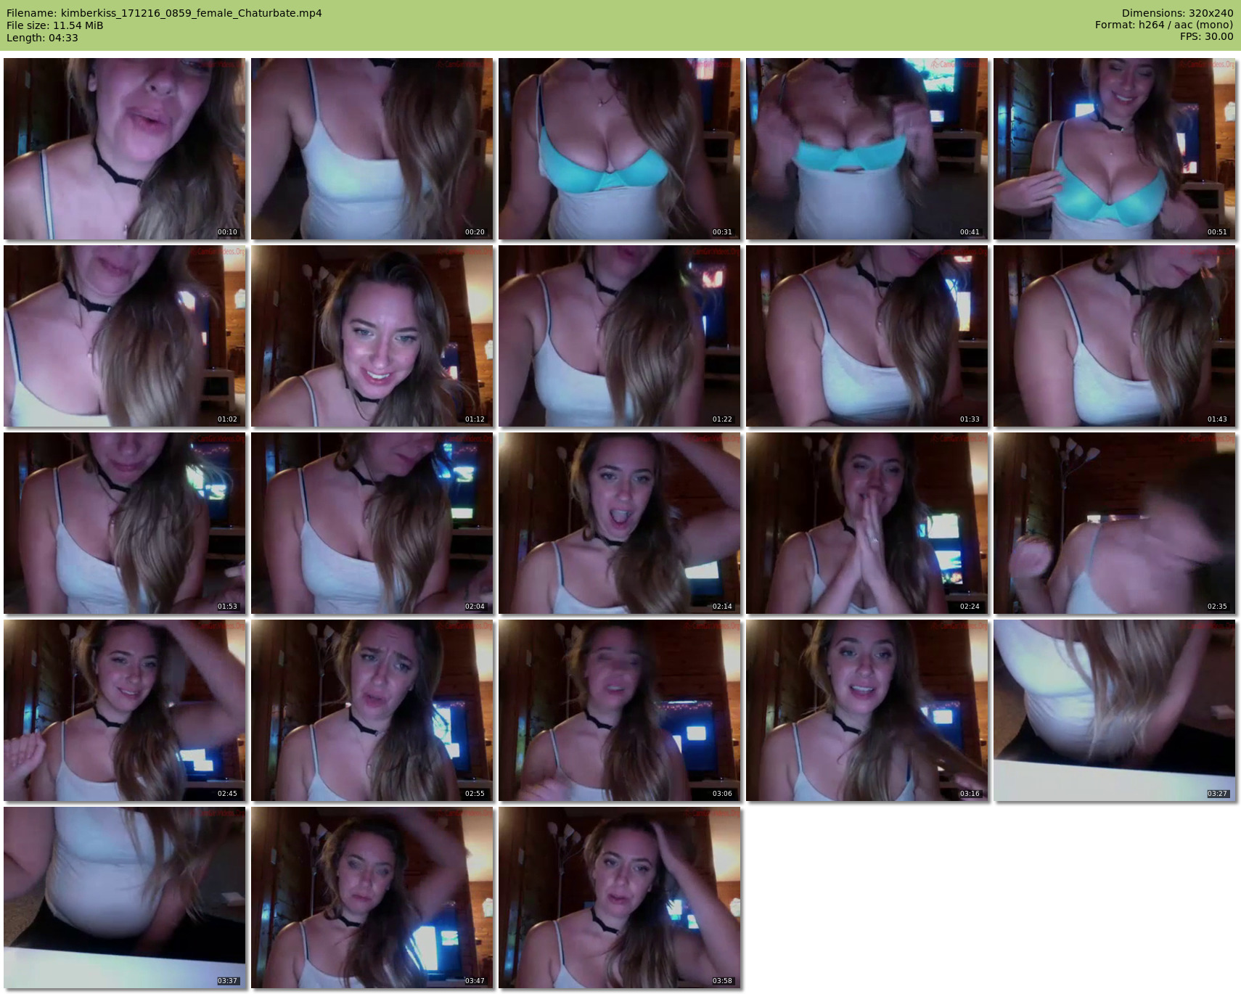Open the thumbnail timestamped 03:37
1241x994 pixels.
(124, 898)
